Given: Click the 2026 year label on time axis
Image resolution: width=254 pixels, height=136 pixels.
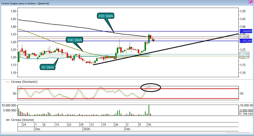Looking at the screenshot, I should (x=87, y=129).
